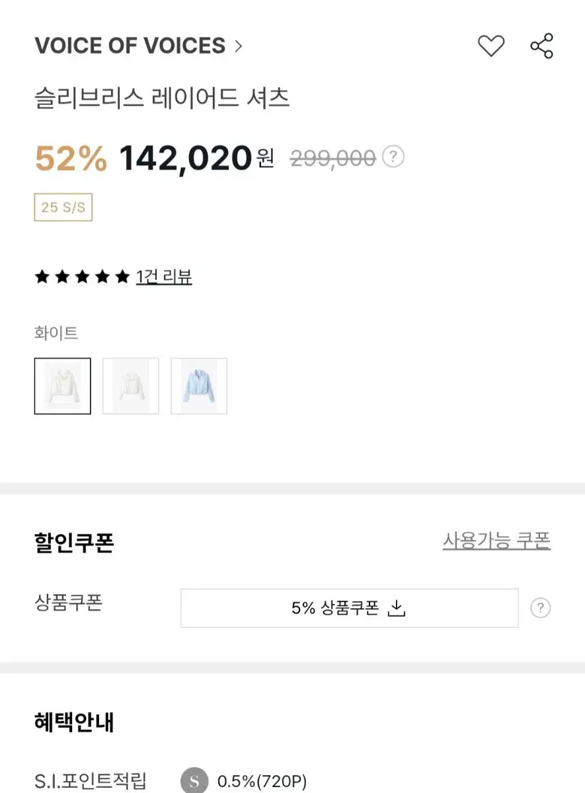Viewport: 585px width, 793px height.
Task: Tap the 25 S/S season tag
Action: coord(63,208)
